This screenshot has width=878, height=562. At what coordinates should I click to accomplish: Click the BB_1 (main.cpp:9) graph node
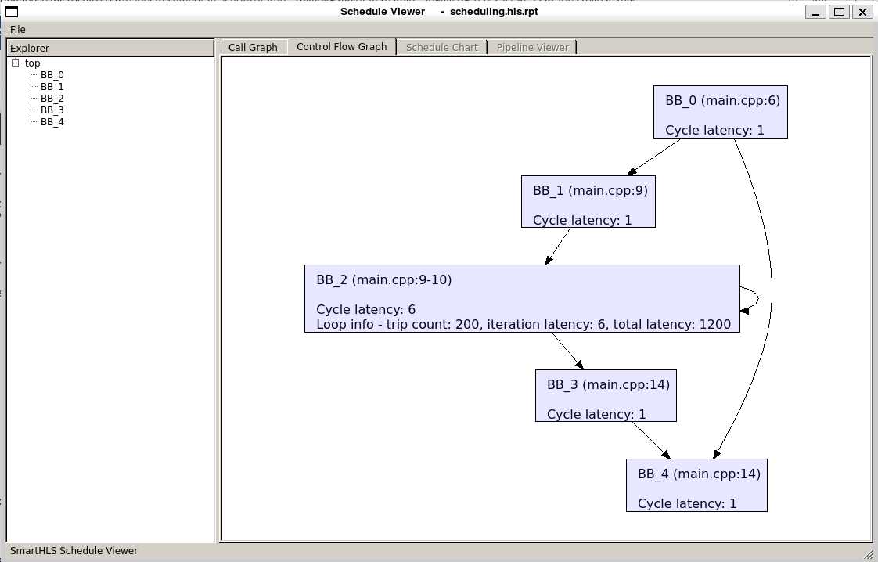(588, 202)
